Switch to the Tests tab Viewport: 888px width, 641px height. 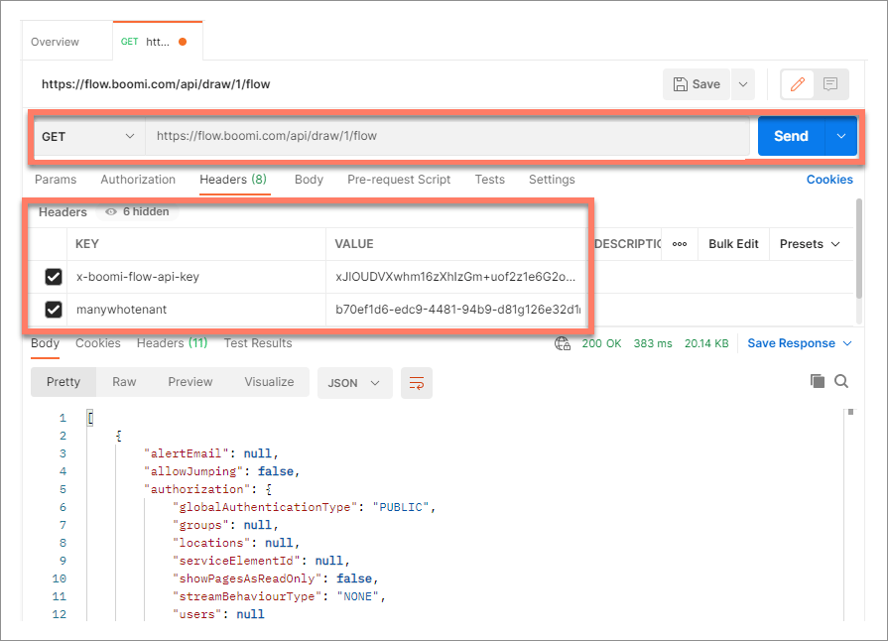pyautogui.click(x=489, y=180)
